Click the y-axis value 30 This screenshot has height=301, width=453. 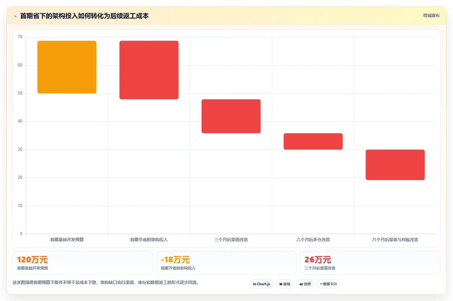20,150
